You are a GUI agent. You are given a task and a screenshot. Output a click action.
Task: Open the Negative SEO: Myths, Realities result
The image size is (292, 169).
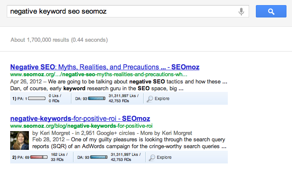coord(105,67)
